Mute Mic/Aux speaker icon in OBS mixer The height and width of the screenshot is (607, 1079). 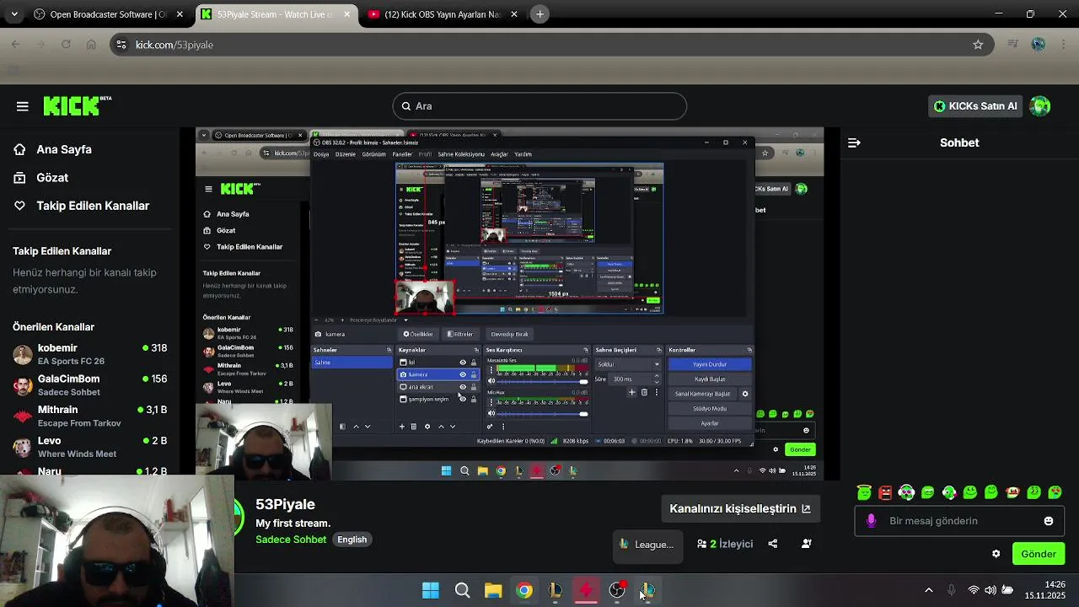(491, 414)
